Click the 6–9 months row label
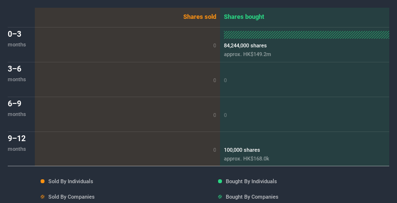This screenshot has width=397, height=203. coord(17,108)
